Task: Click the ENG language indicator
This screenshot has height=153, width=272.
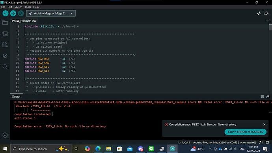Action: coord(242,149)
